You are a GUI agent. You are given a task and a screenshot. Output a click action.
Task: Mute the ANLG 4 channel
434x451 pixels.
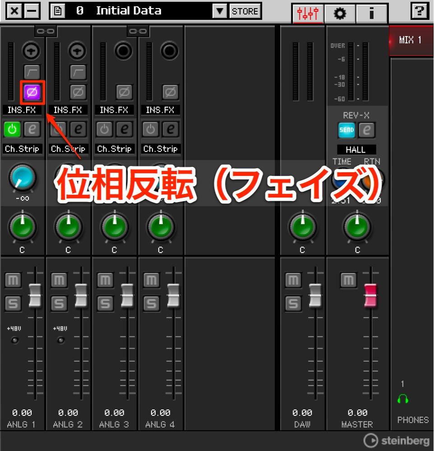tap(152, 280)
